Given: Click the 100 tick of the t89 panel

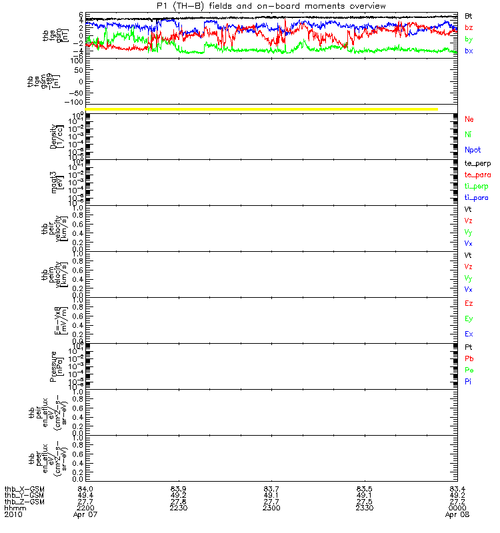Looking at the screenshot, I should (x=77, y=61).
